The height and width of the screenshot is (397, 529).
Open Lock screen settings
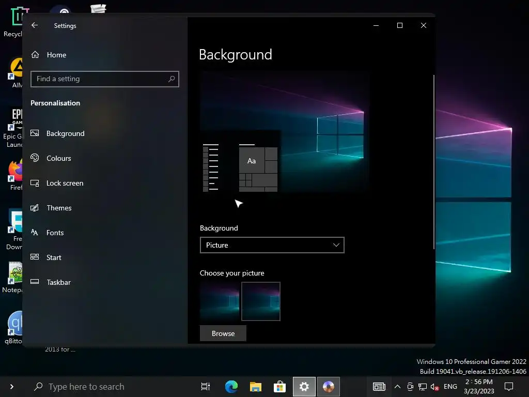(57, 183)
